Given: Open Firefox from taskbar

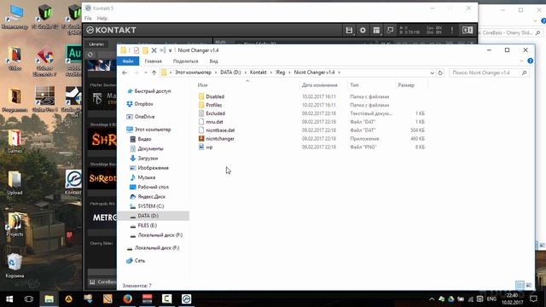Looking at the screenshot, I should pos(127,299).
